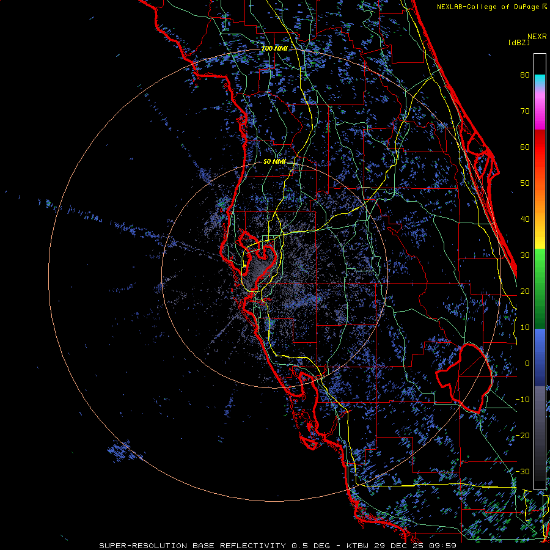Click the NEXR legend title

(537, 37)
